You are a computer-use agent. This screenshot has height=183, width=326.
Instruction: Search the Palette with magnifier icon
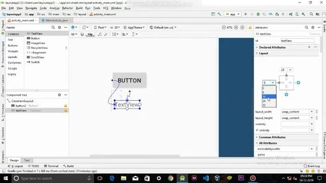(53, 27)
